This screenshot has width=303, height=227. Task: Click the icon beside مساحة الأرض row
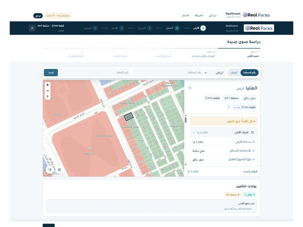[254, 142]
